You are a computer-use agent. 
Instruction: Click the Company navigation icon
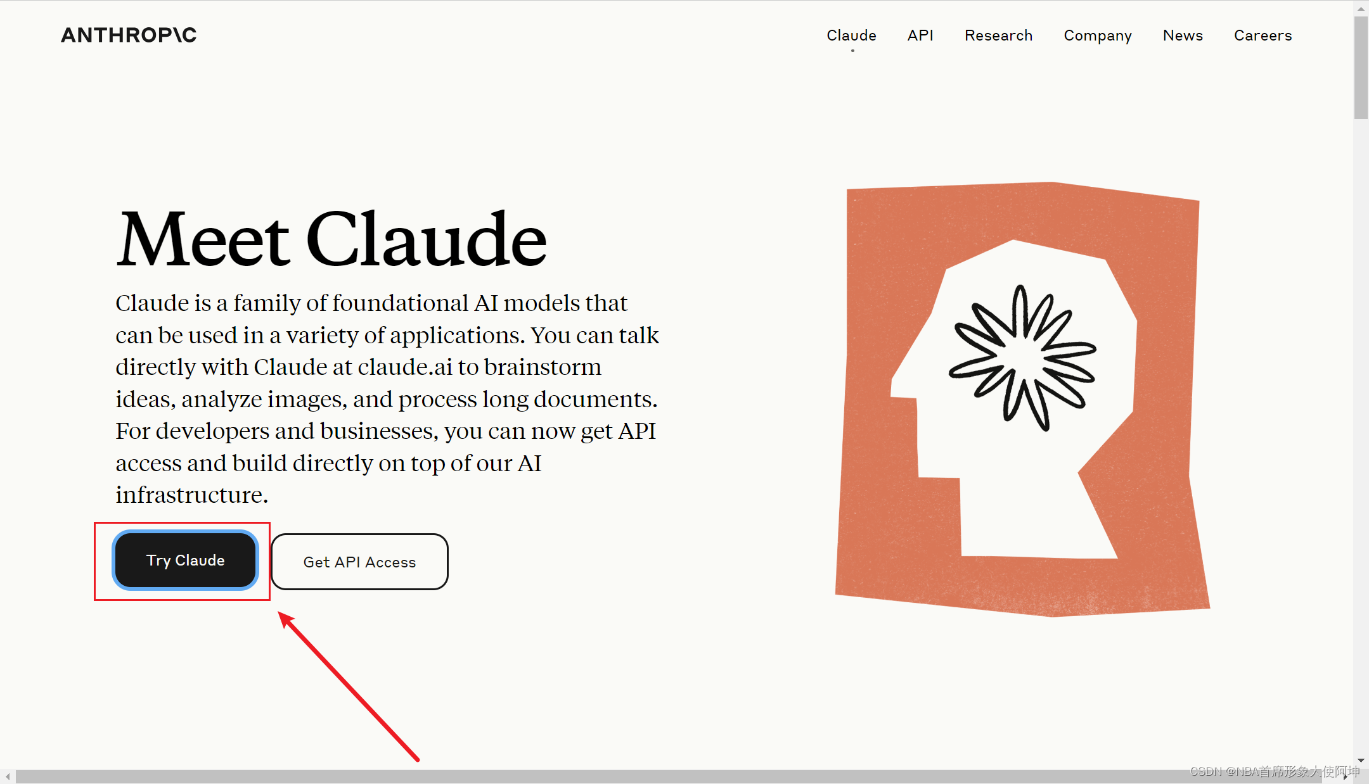tap(1096, 35)
